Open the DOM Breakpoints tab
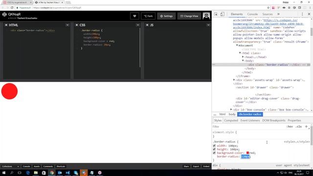The height and width of the screenshot is (176, 313). [274, 120]
